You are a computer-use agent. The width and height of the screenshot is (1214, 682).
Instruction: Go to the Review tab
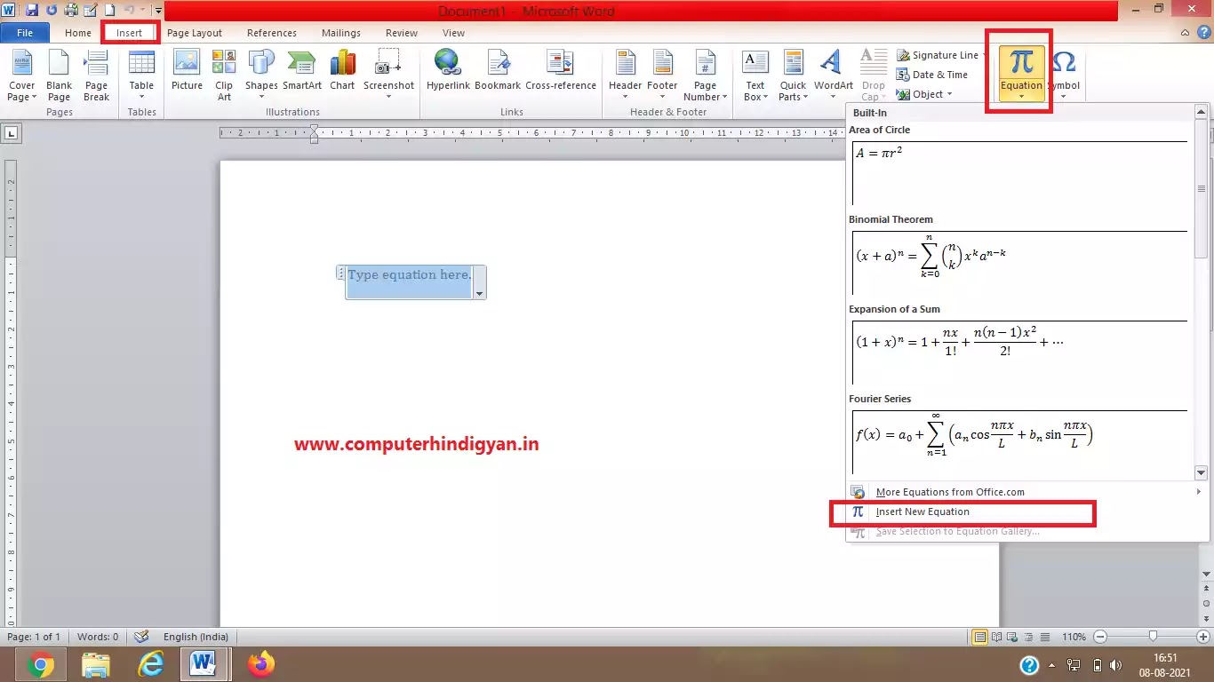click(402, 33)
